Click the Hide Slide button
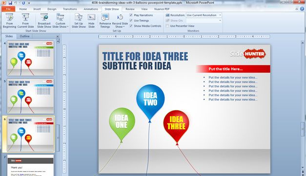Viewport: 306px width, 176px height. (x=91, y=21)
